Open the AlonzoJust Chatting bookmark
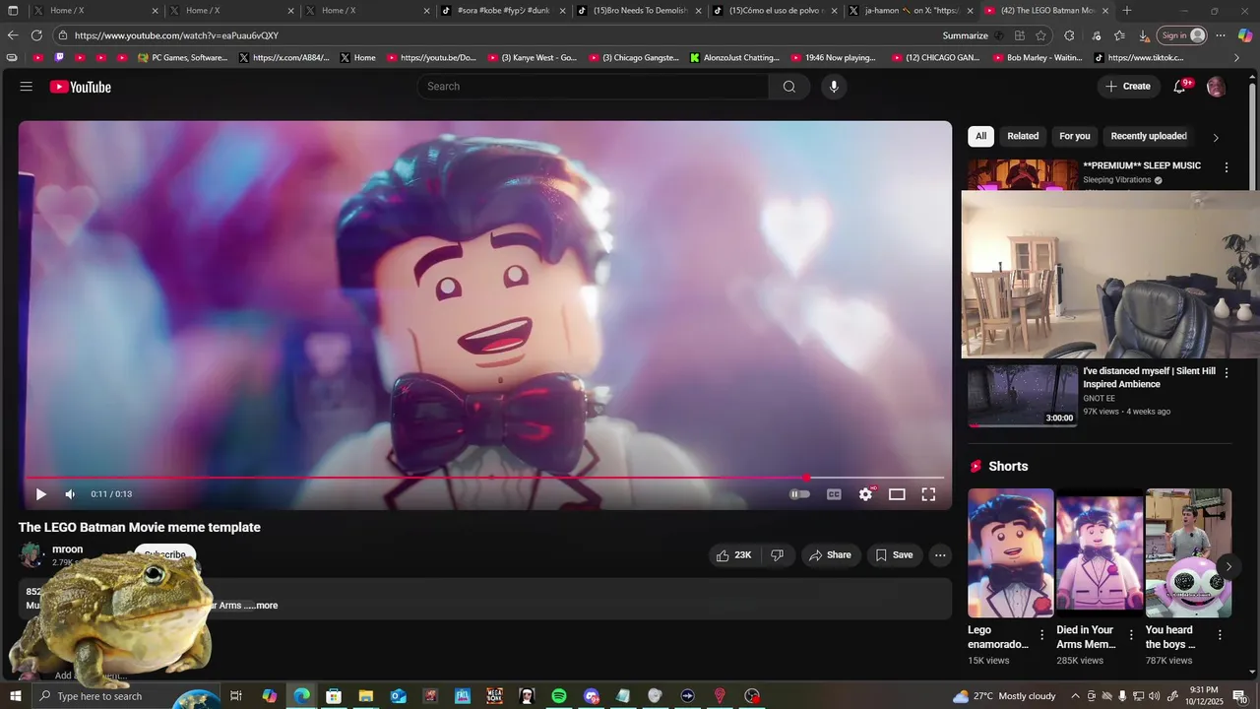 click(735, 58)
